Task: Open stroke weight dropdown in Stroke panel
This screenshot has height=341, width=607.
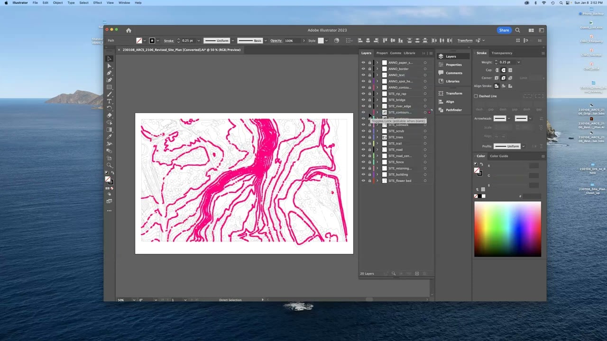Action: pyautogui.click(x=518, y=62)
